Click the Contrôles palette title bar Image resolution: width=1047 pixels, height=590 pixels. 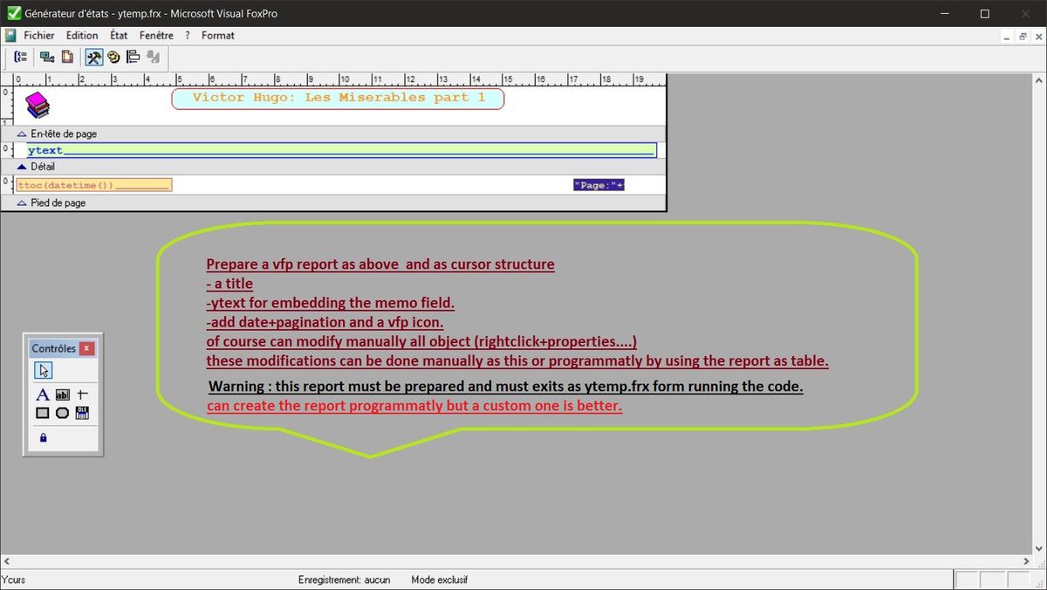(x=54, y=348)
